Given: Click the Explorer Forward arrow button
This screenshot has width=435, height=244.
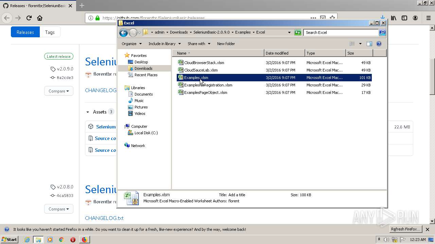Looking at the screenshot, I should click(133, 33).
